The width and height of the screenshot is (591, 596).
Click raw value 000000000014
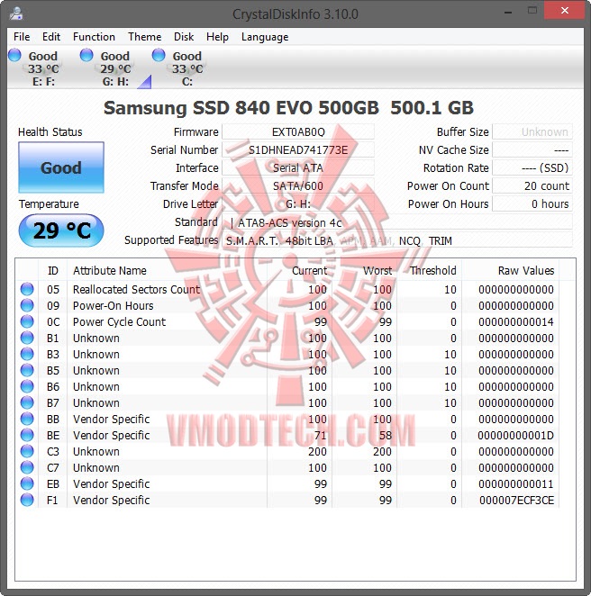515,321
